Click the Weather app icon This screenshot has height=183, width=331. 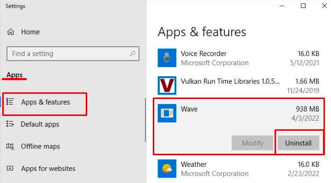point(167,169)
